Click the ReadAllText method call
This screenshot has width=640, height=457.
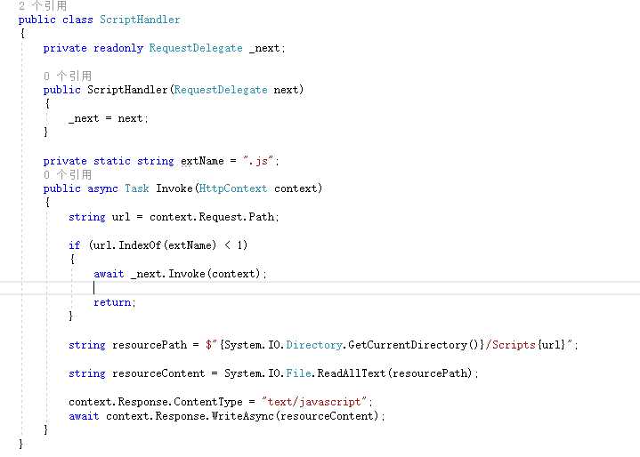[x=352, y=373]
